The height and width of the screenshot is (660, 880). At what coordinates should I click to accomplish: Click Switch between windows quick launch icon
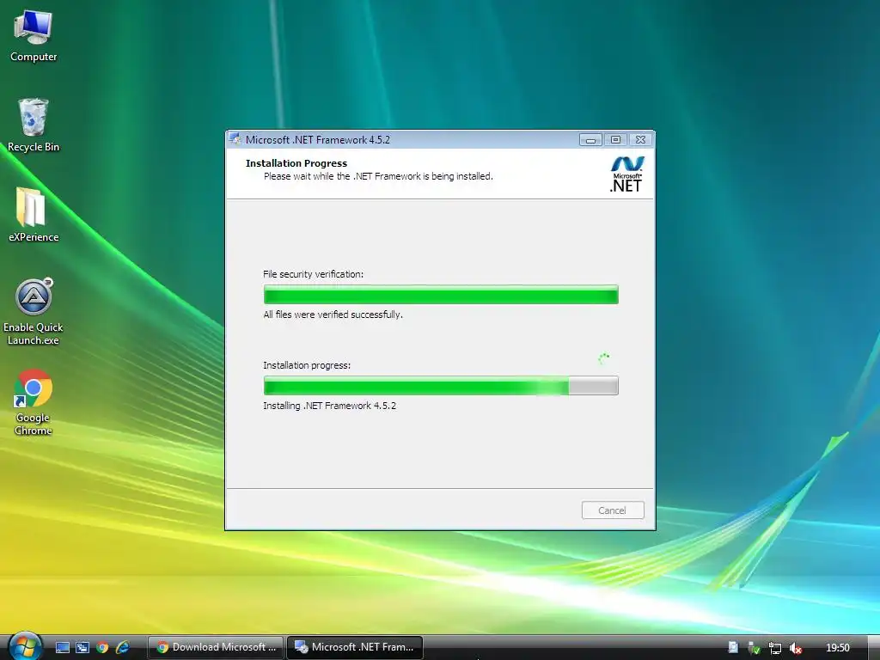point(82,648)
